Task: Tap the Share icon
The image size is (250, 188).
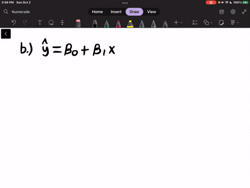Action: pyautogui.click(x=222, y=12)
